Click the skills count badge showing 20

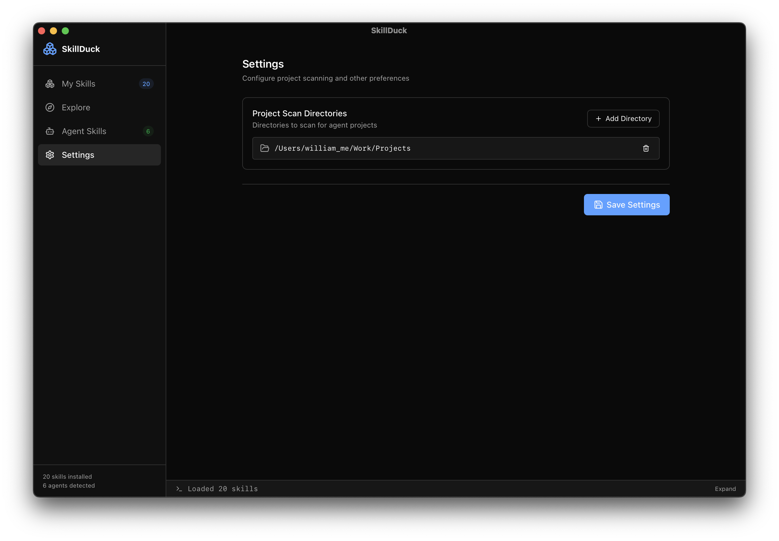146,83
